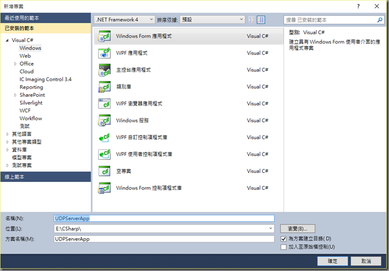Select the Reporting category

click(31, 87)
